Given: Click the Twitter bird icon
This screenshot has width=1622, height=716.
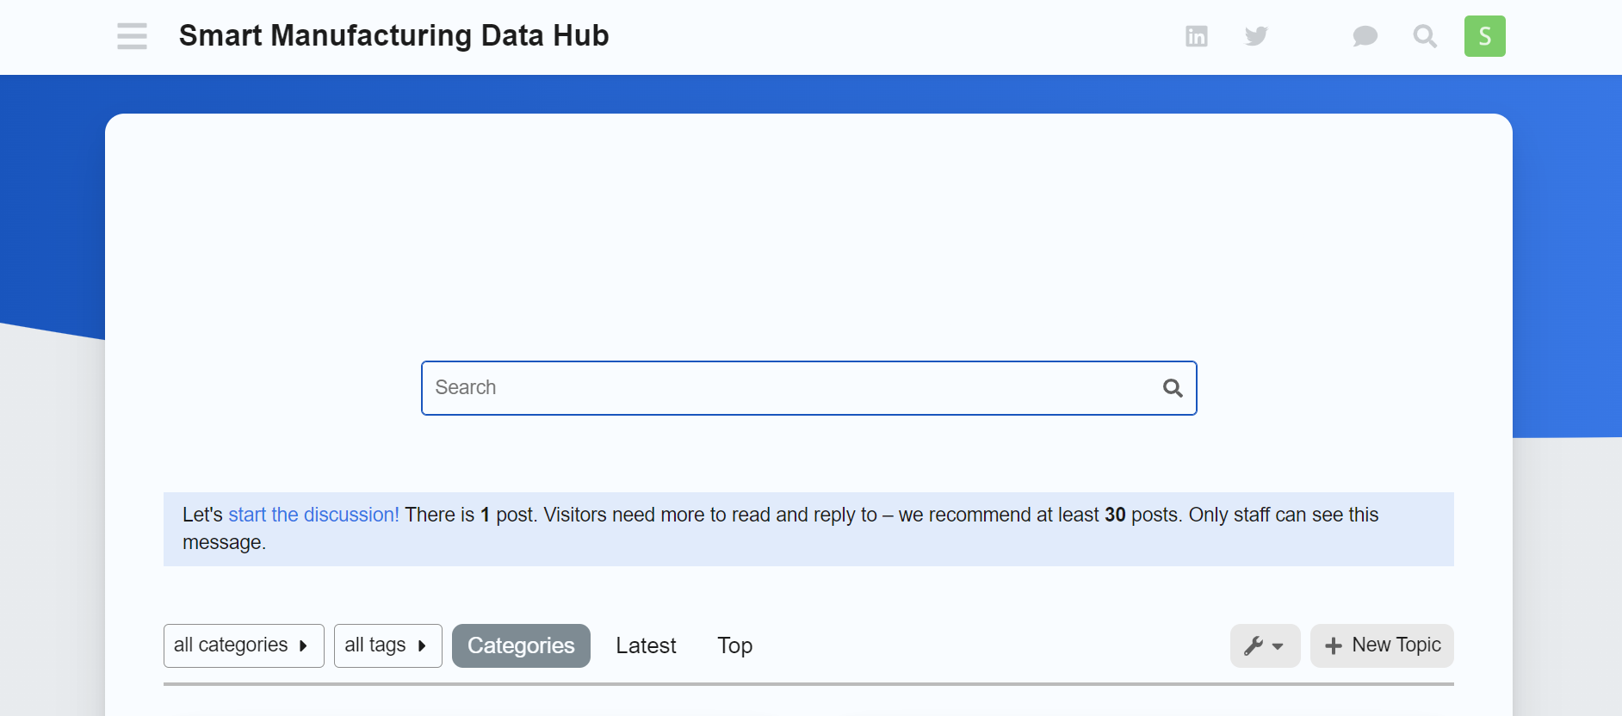Looking at the screenshot, I should [1256, 36].
